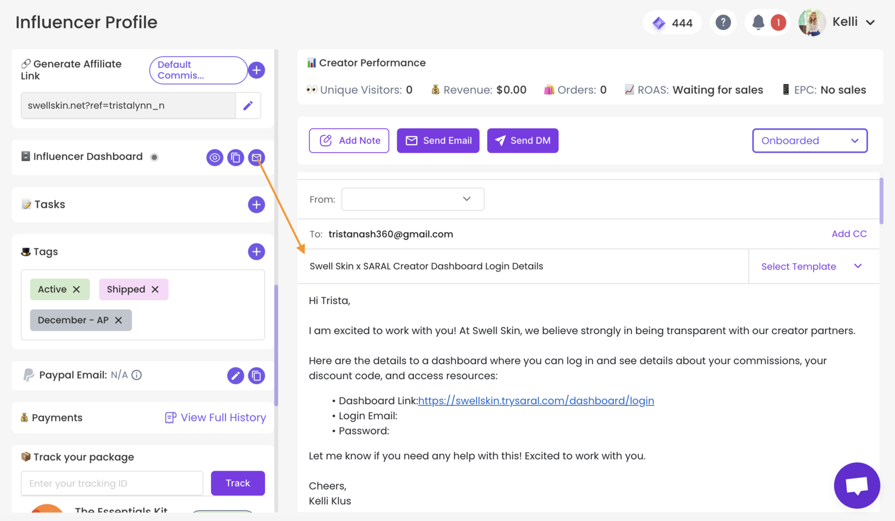895x521 pixels.
Task: Open the live chat bubble icon
Action: [x=856, y=485]
